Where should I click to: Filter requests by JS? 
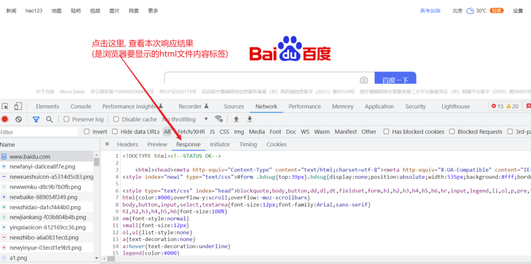coord(212,131)
